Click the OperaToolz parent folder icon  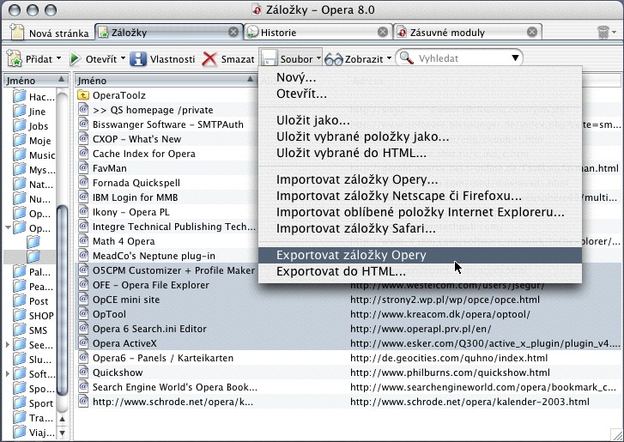tap(83, 95)
